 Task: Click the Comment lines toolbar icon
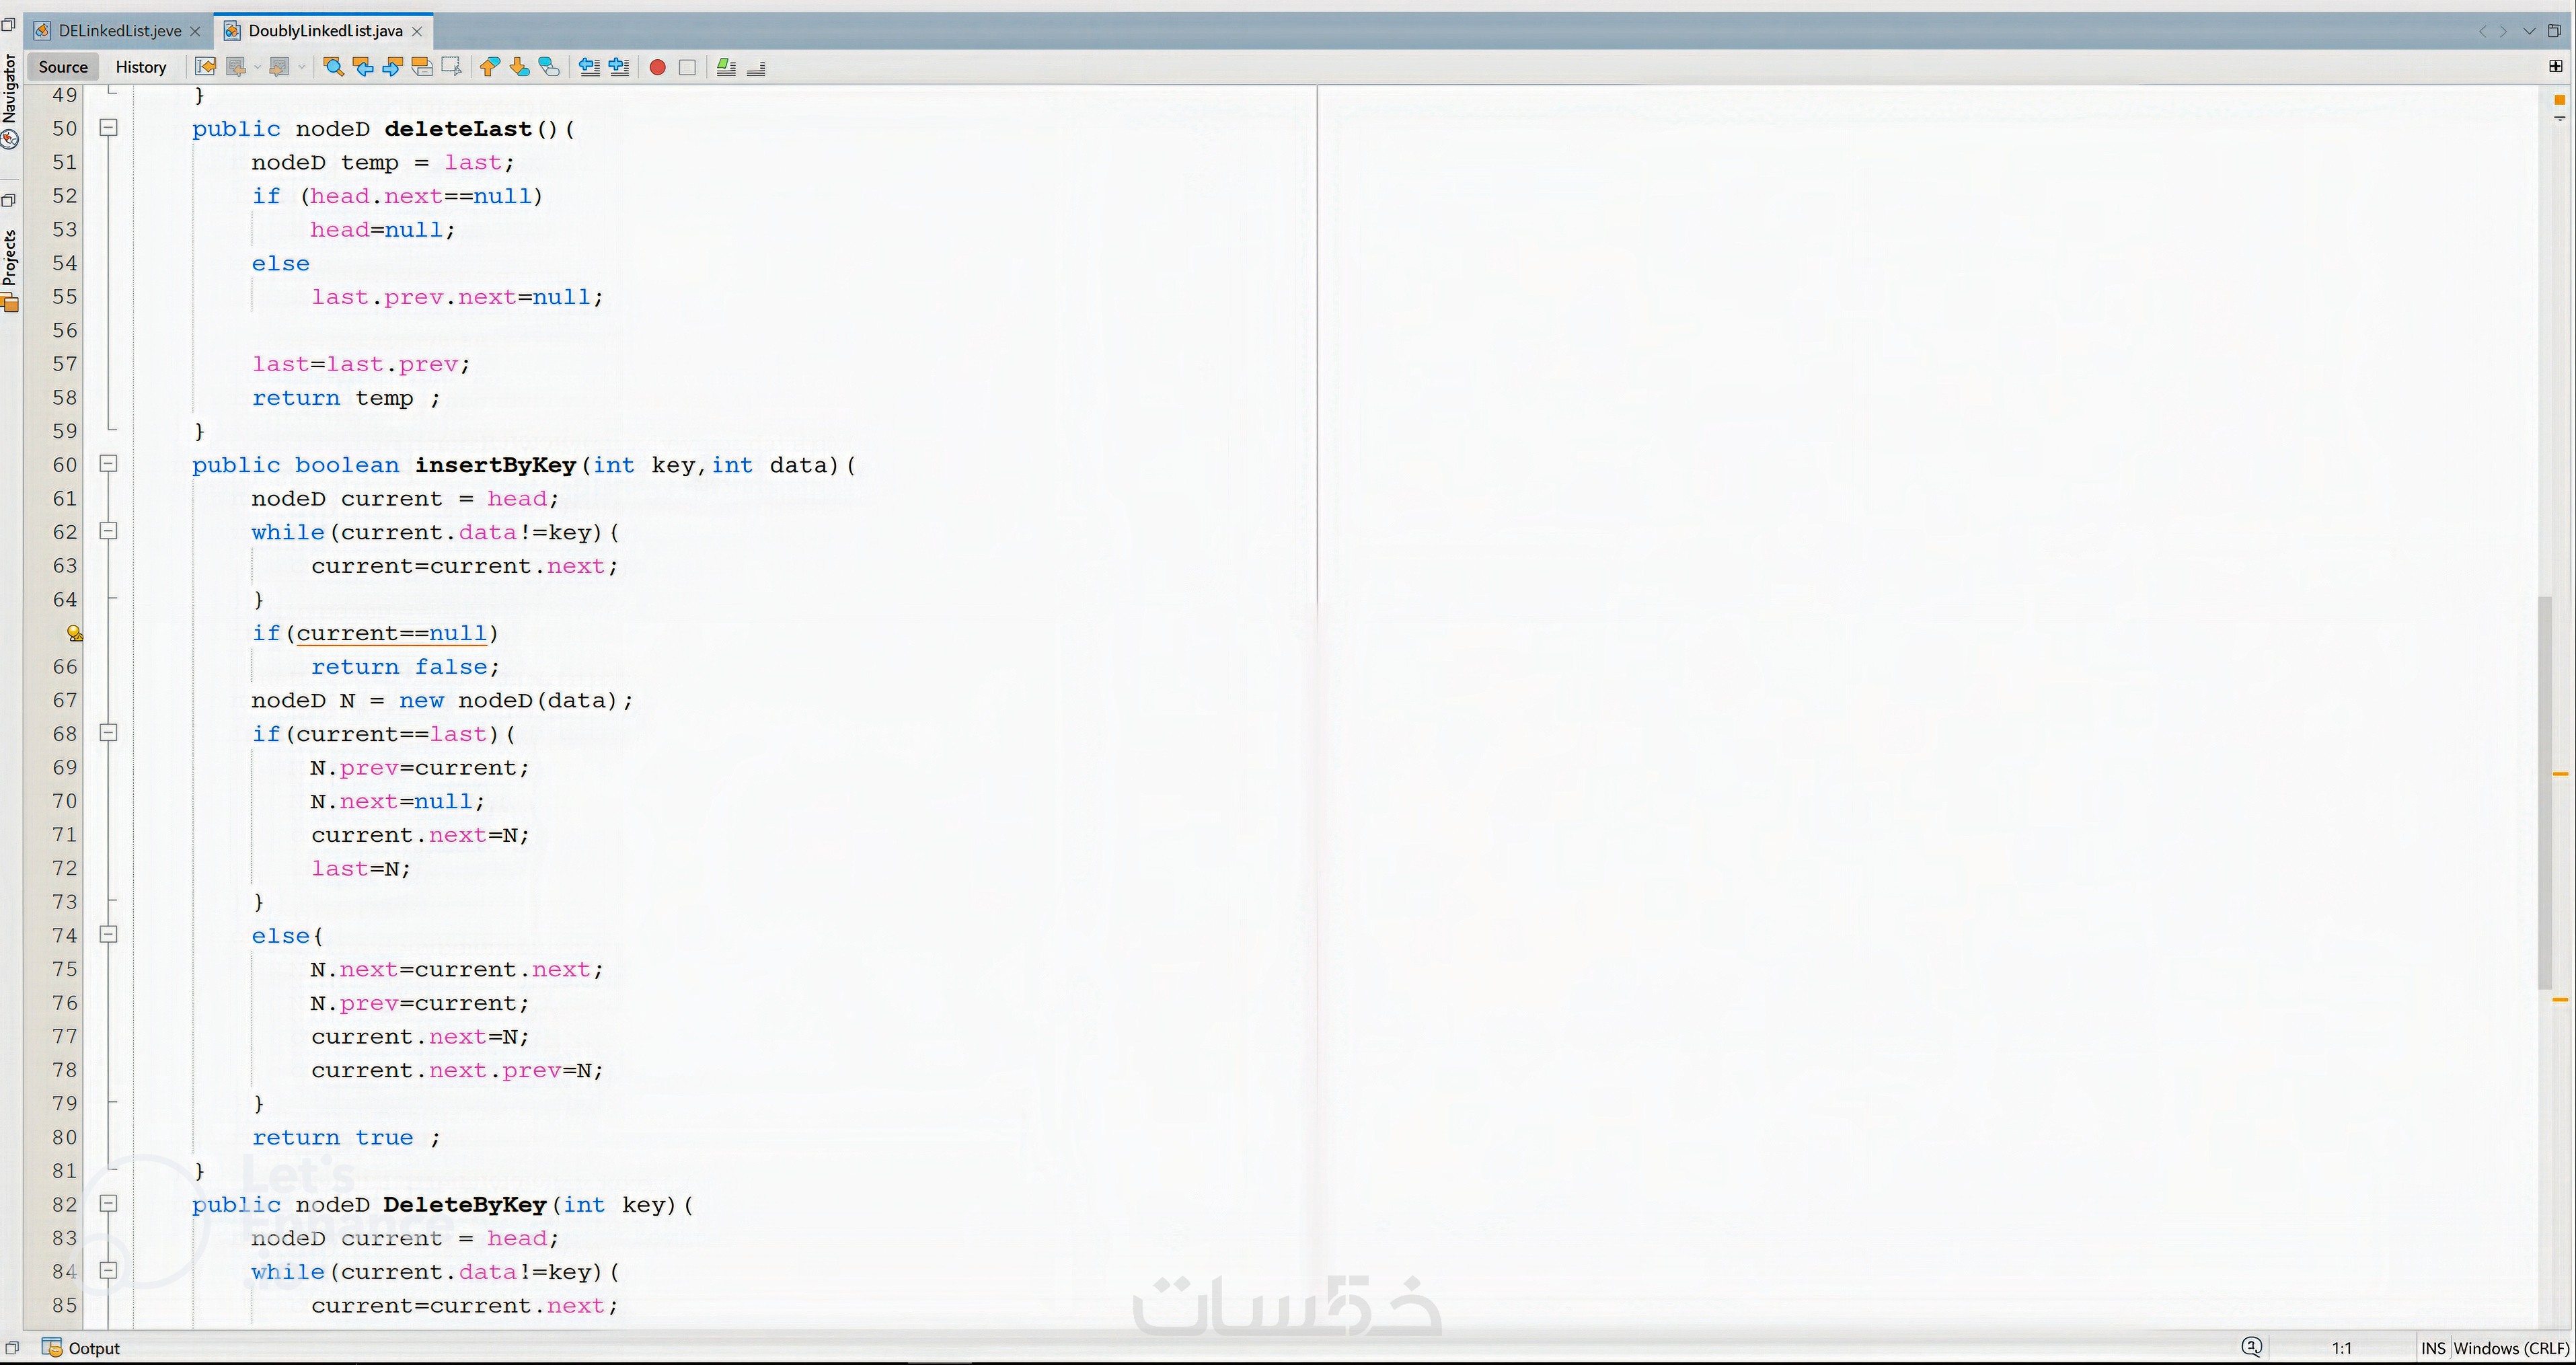click(727, 67)
